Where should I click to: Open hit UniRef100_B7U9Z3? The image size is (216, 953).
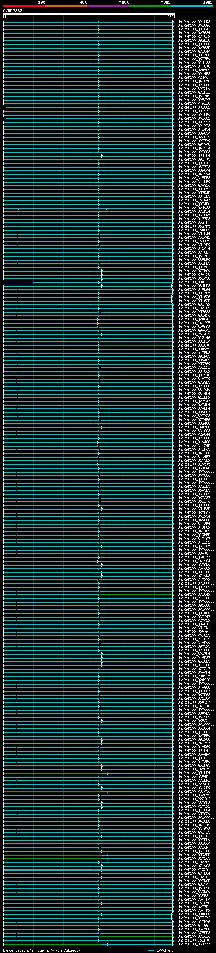194,37
